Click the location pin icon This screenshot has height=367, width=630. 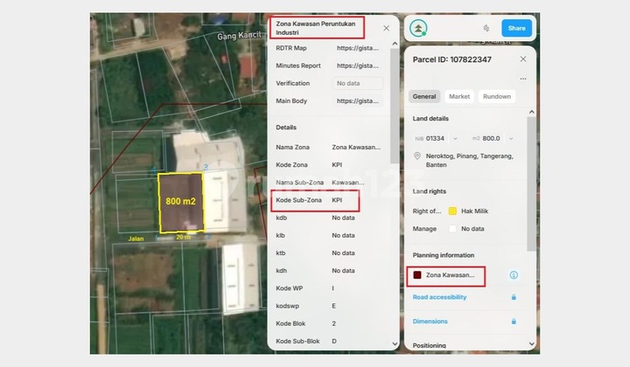(x=417, y=156)
